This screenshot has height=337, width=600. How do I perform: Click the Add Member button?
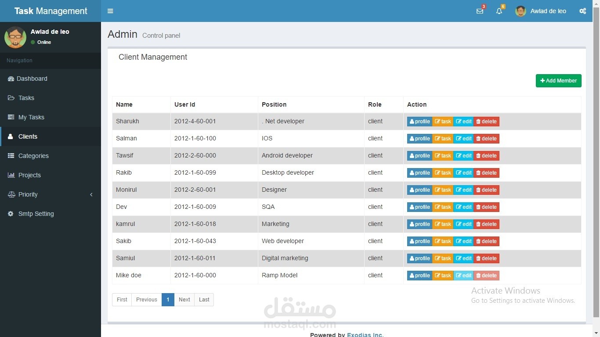tap(558, 80)
